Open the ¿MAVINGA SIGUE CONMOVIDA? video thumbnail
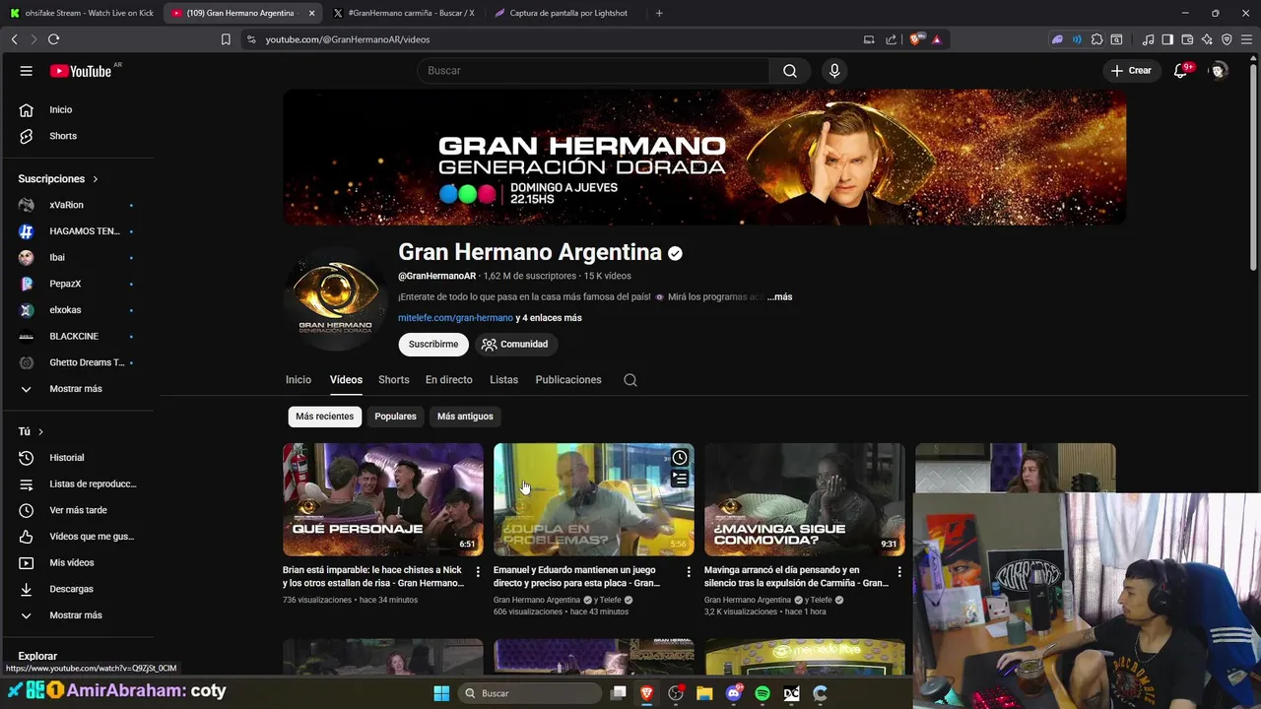The image size is (1261, 709). coord(804,499)
